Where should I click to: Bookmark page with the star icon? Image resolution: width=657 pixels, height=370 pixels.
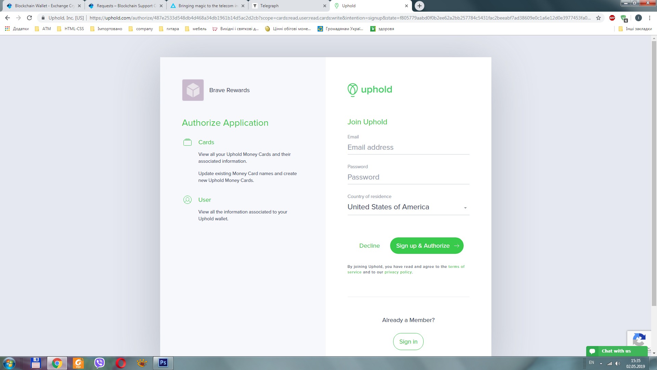(598, 18)
